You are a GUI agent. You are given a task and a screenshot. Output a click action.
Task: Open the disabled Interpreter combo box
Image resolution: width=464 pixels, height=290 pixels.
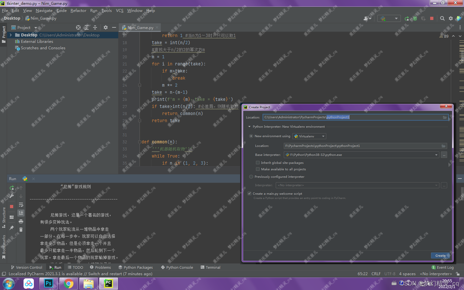click(357, 185)
